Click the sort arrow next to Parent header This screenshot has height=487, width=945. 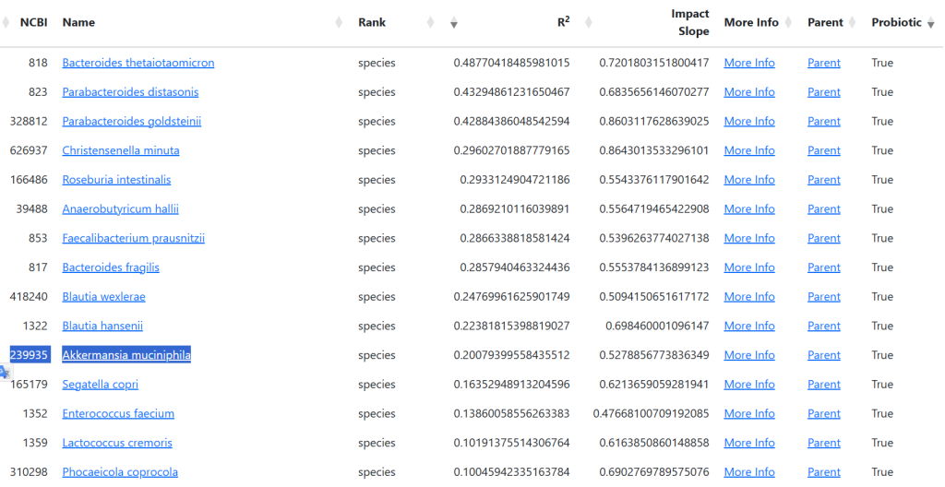[x=855, y=23]
